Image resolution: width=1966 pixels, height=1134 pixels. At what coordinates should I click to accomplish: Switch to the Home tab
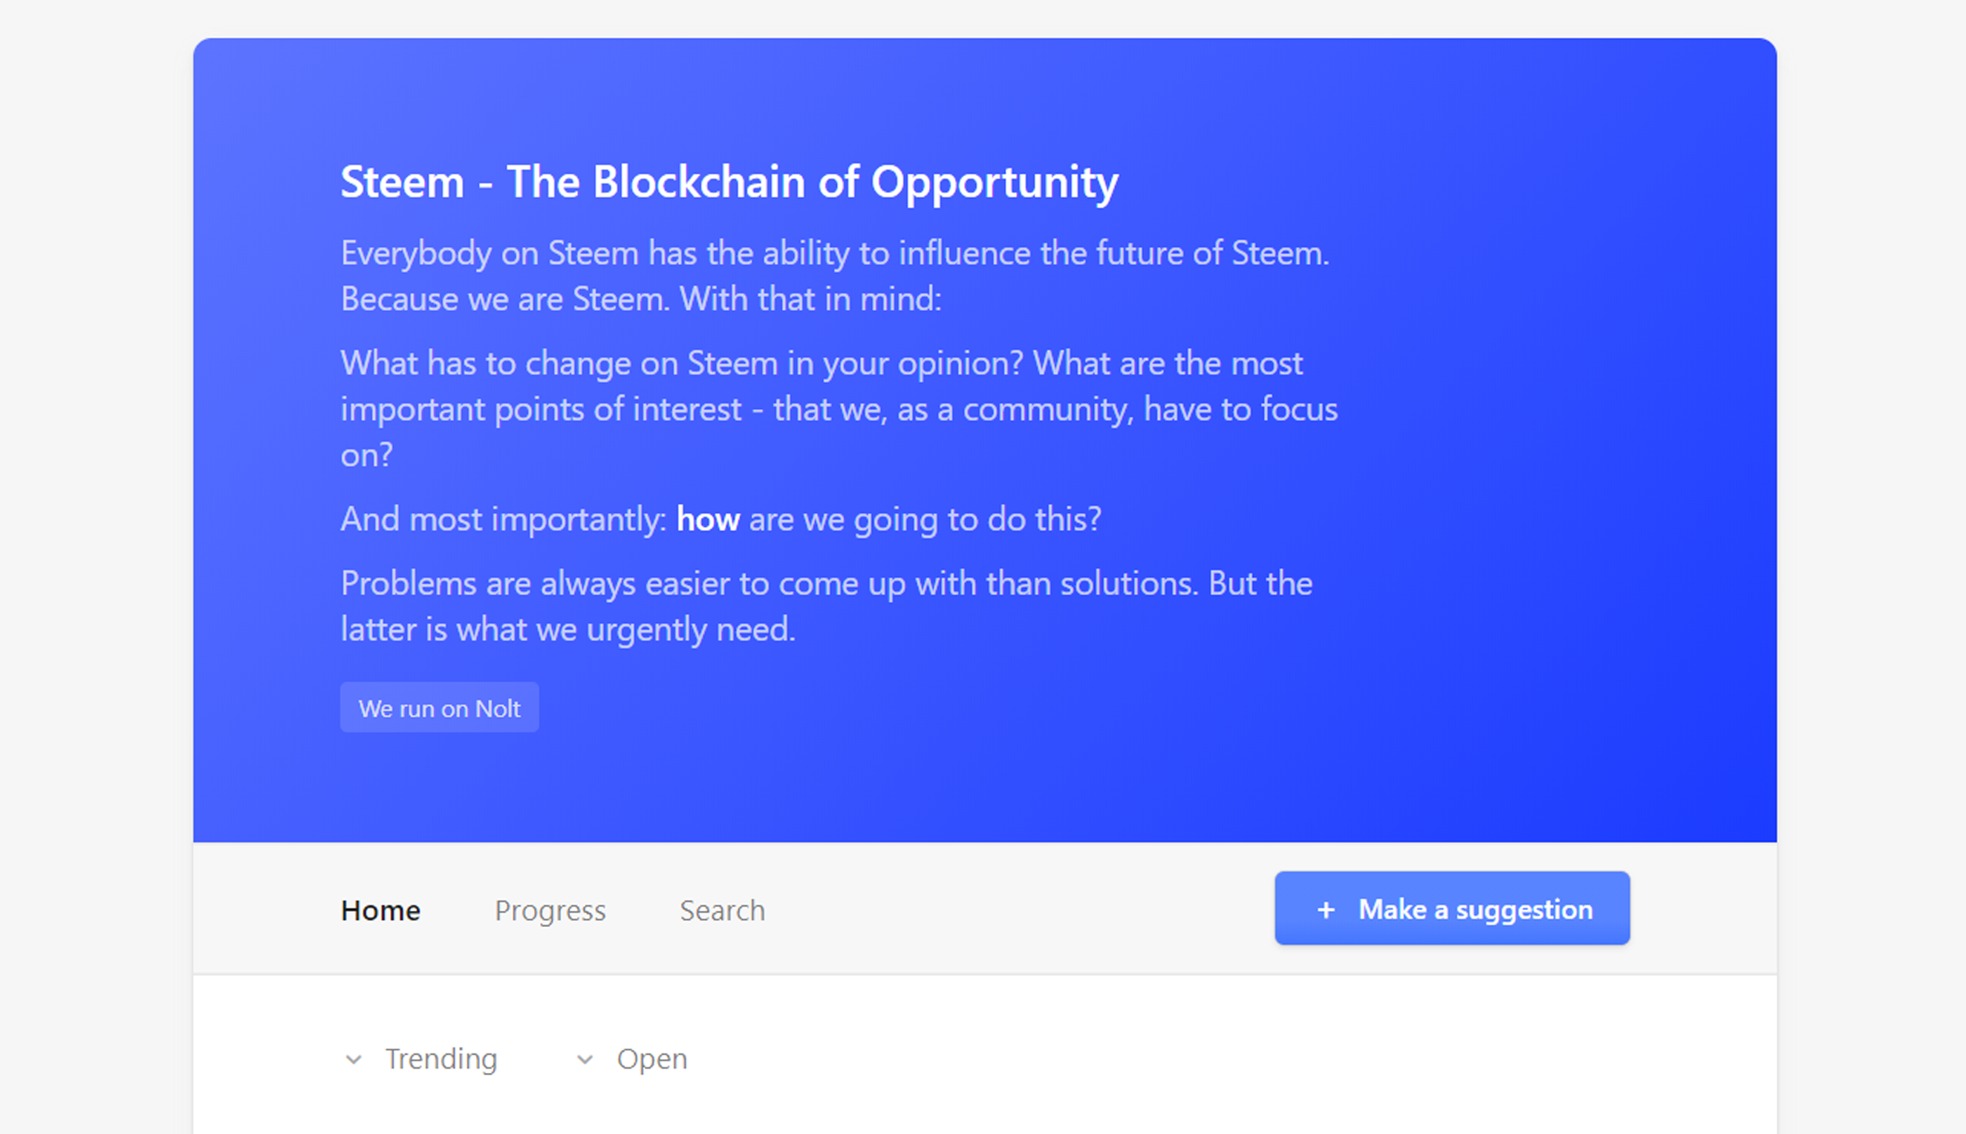coord(381,909)
